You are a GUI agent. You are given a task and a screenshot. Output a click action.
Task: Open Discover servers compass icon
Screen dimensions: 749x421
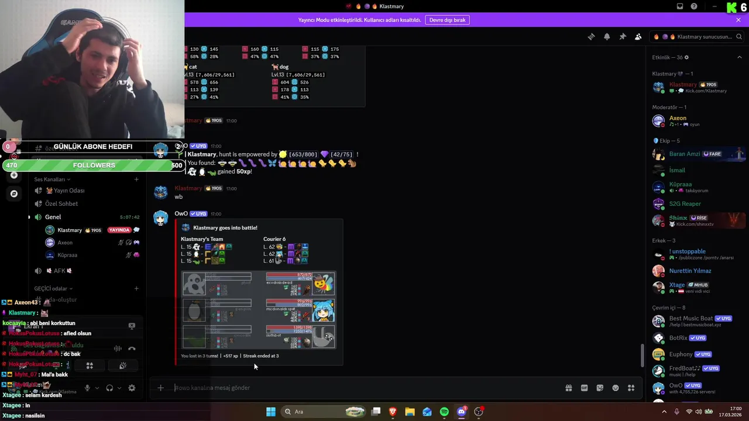14,194
